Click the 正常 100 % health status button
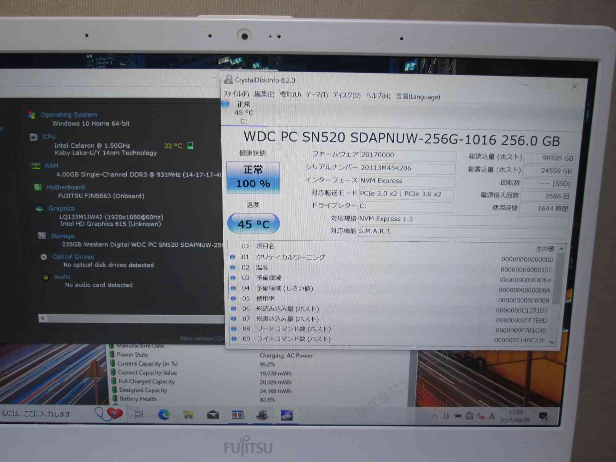This screenshot has width=616, height=462. [x=253, y=177]
